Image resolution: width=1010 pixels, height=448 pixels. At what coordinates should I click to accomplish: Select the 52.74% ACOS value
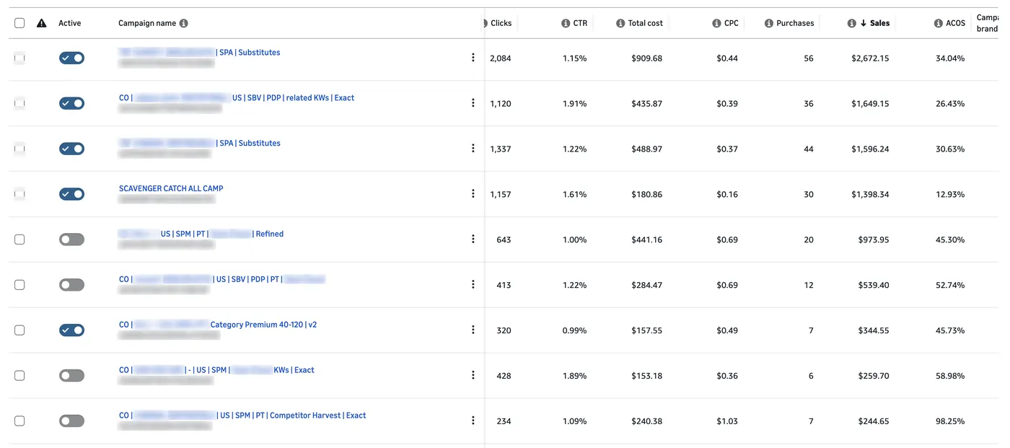(950, 285)
